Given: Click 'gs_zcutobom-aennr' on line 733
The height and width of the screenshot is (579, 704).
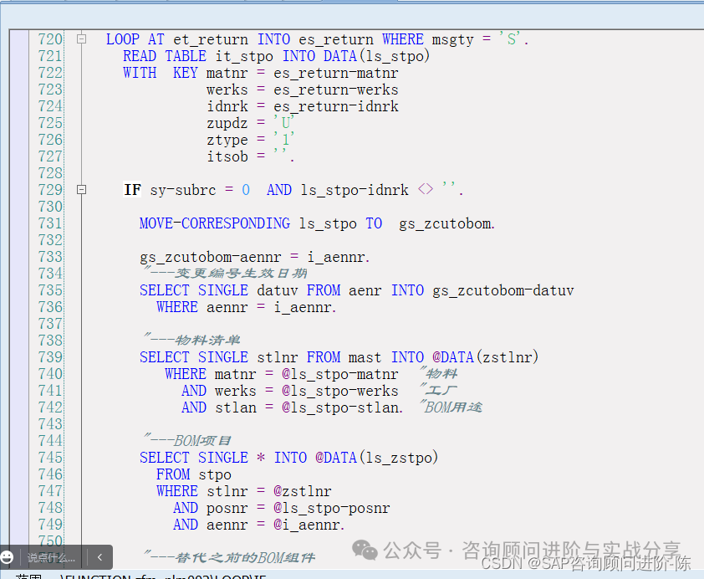Looking at the screenshot, I should tap(211, 258).
